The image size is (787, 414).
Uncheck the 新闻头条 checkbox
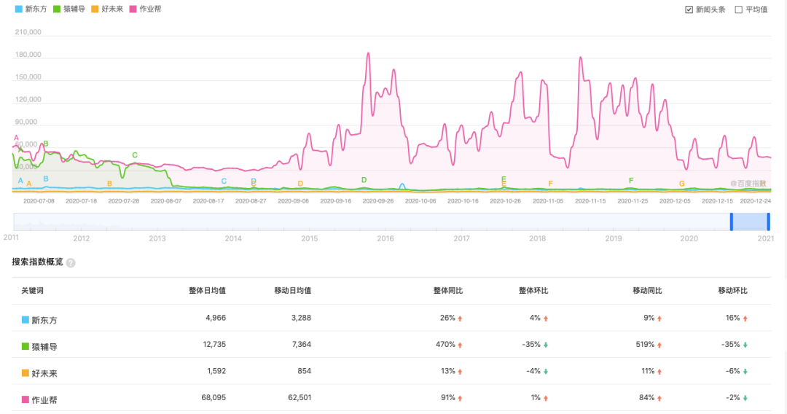tap(689, 9)
